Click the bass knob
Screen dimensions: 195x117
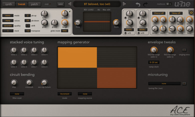point(189,29)
